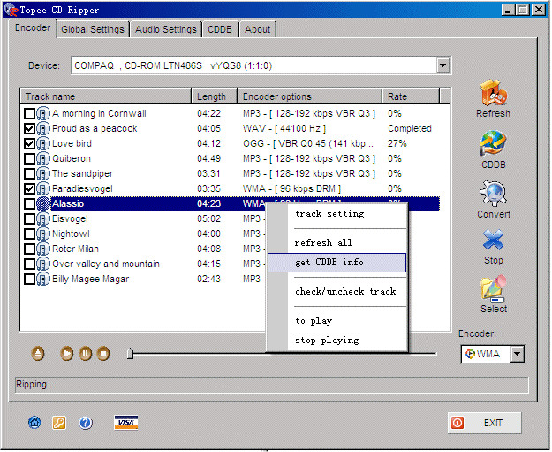The image size is (552, 452).
Task: Click the music icon beside Alassio
Action: pos(43,203)
